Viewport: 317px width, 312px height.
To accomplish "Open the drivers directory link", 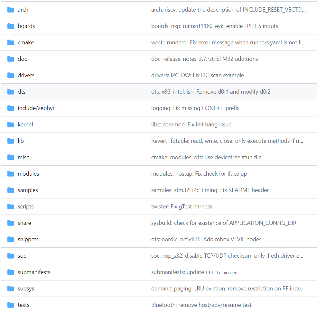I will [26, 75].
